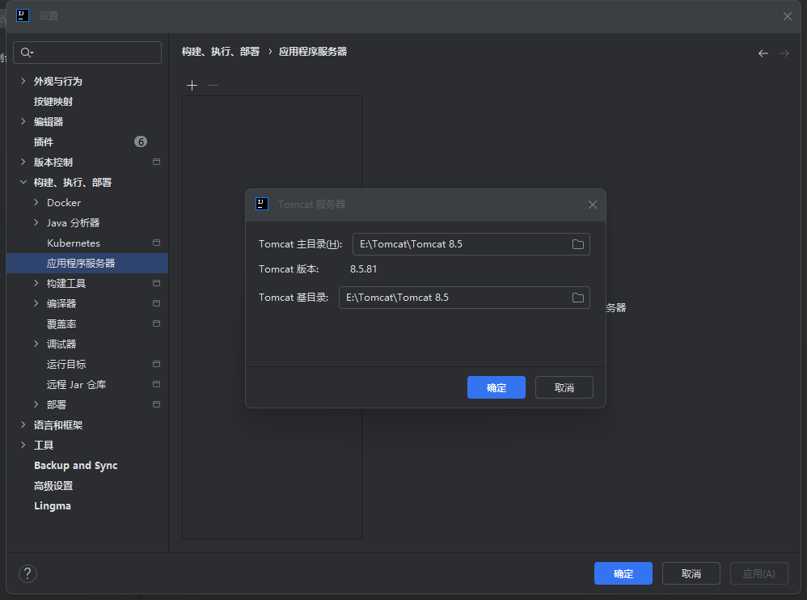The width and height of the screenshot is (807, 600).
Task: Click 取消 in the Tomcat dialog
Action: 564,387
